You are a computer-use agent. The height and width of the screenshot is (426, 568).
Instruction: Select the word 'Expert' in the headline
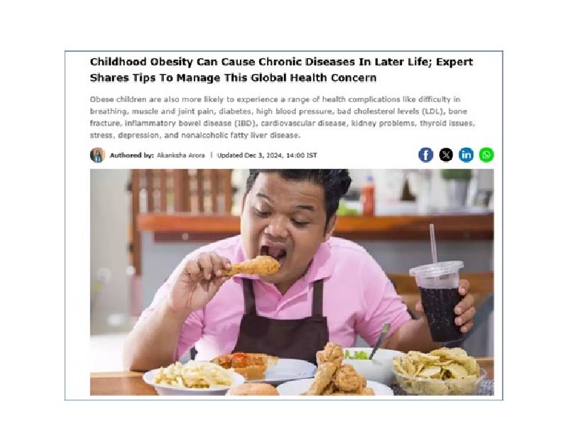pyautogui.click(x=454, y=62)
